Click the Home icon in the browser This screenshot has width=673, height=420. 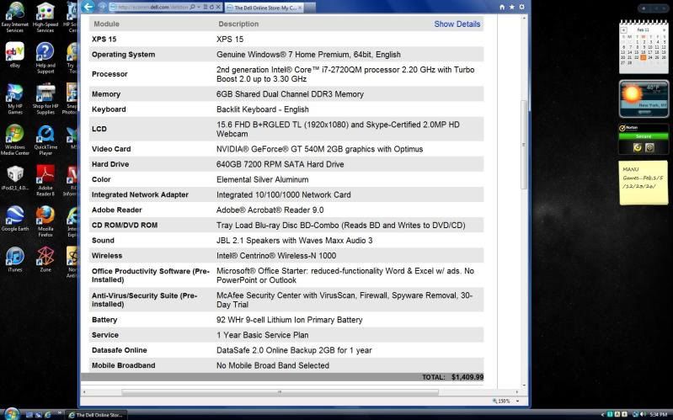point(502,8)
